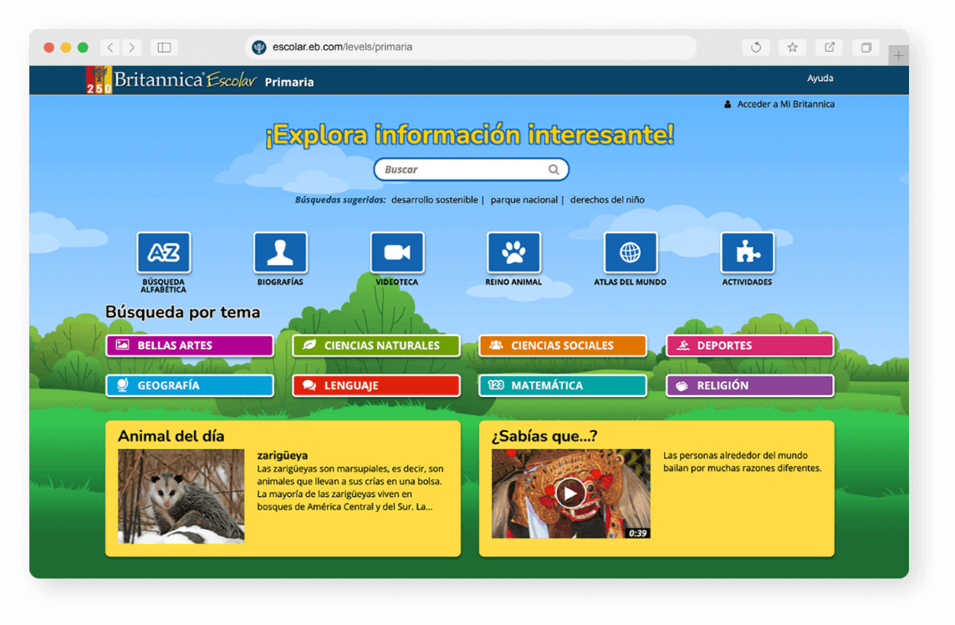
Task: Reload the page with the refresh icon
Action: [x=756, y=47]
